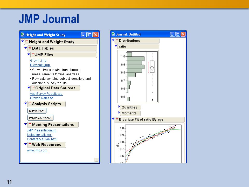Expand the Moments section
The image size is (249, 187).
(119, 112)
